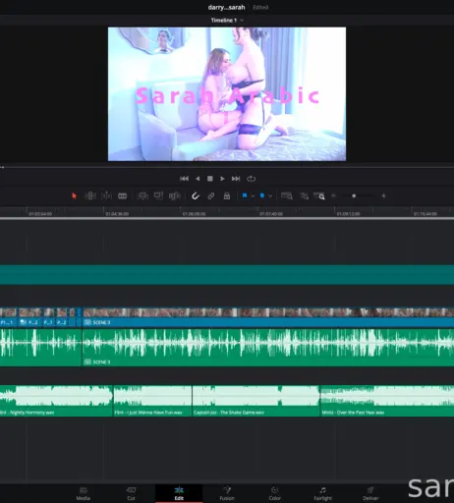Toggle Linked Selection chain icon
454x503 pixels.
tap(211, 196)
